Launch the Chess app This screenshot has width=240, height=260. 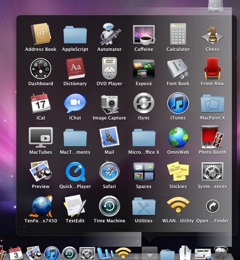212,34
